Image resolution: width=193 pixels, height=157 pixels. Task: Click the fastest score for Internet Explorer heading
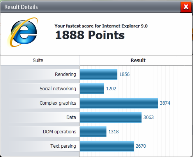[101, 26]
